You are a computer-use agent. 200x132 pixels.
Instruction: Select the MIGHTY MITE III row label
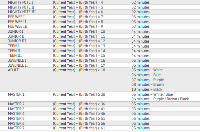[x=22, y=12]
